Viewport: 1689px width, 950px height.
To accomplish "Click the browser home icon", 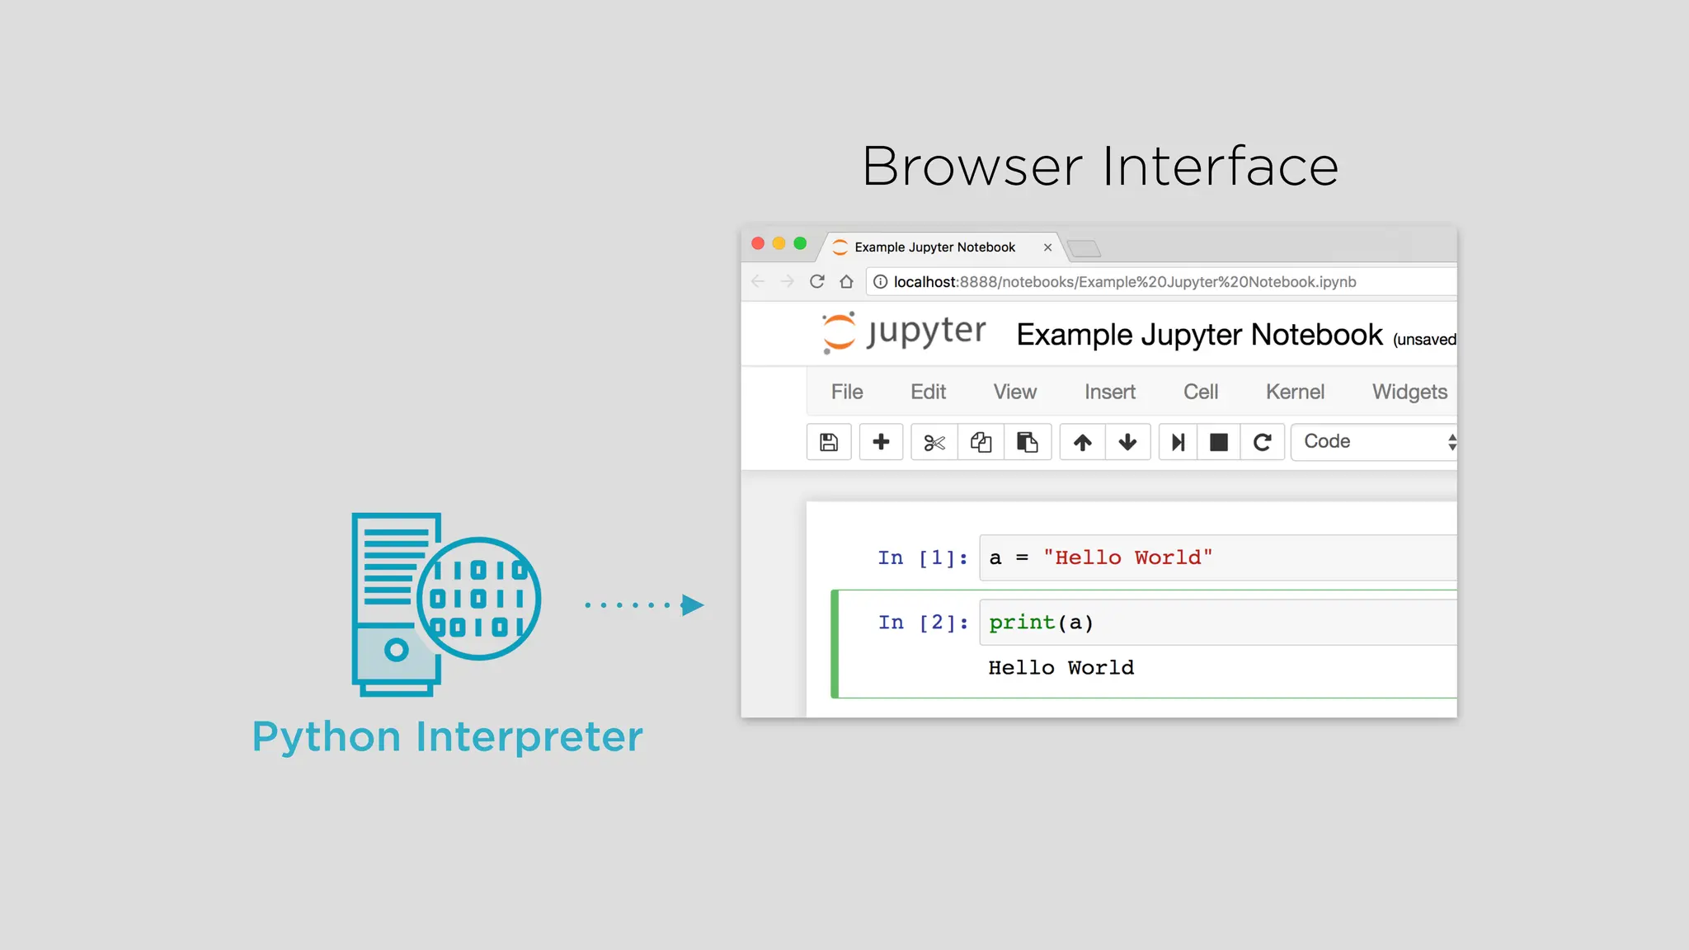I will click(846, 282).
